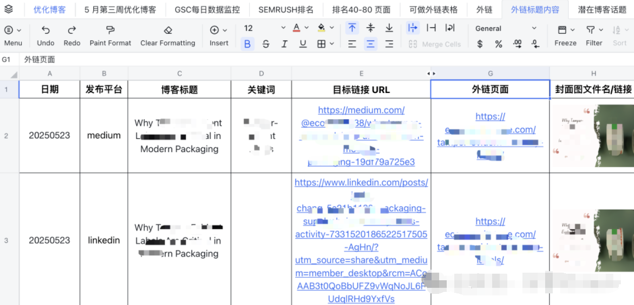Click the Freeze panes icon
The height and width of the screenshot is (305, 634).
tap(562, 30)
